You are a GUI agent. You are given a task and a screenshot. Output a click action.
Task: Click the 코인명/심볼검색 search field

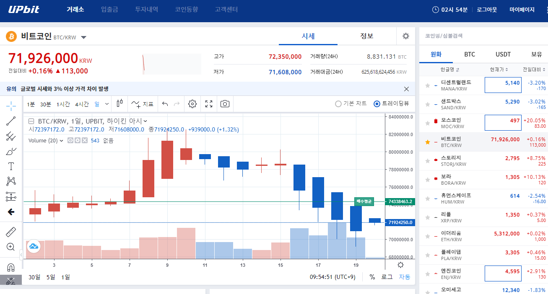(483, 36)
